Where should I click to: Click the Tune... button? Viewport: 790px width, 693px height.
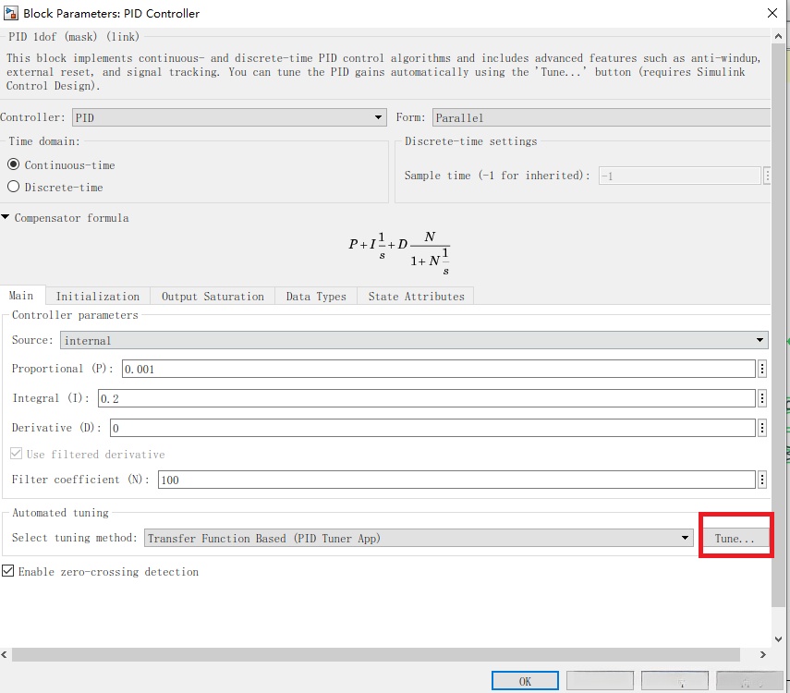(735, 539)
